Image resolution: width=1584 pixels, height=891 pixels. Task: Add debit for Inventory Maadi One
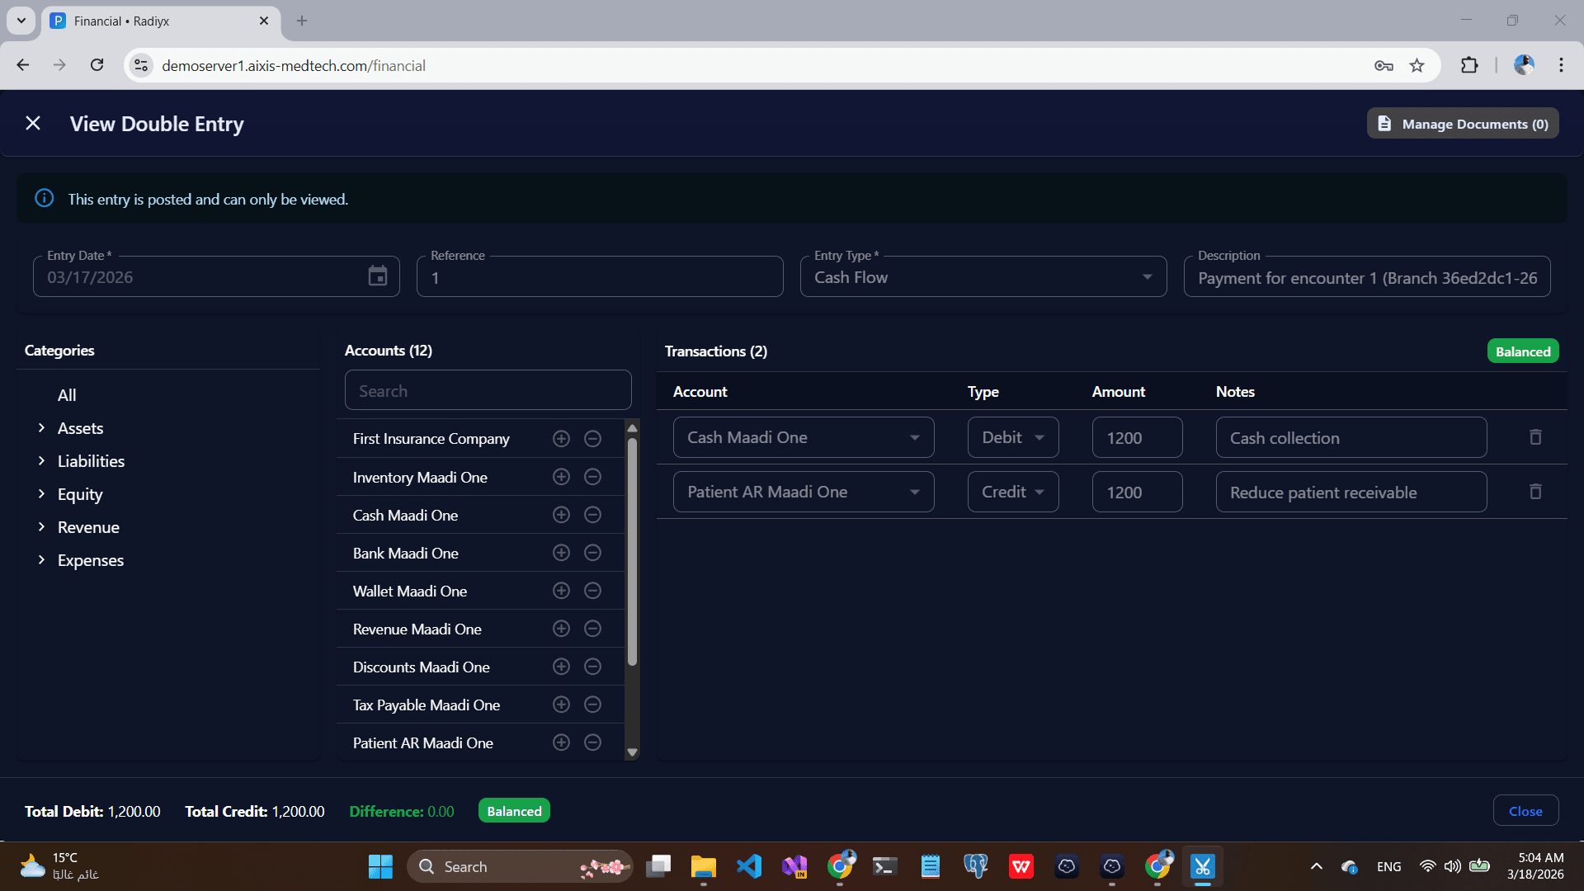(561, 477)
